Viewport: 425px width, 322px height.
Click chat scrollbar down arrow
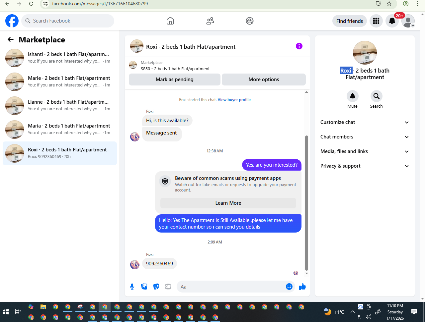click(306, 273)
